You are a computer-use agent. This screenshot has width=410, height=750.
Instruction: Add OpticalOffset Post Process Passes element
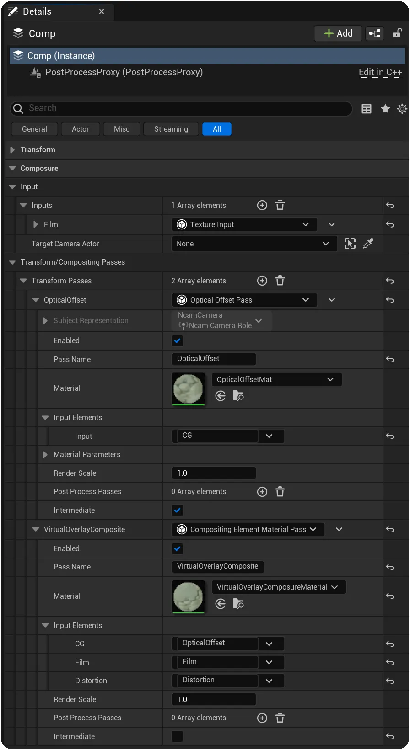coord(262,492)
